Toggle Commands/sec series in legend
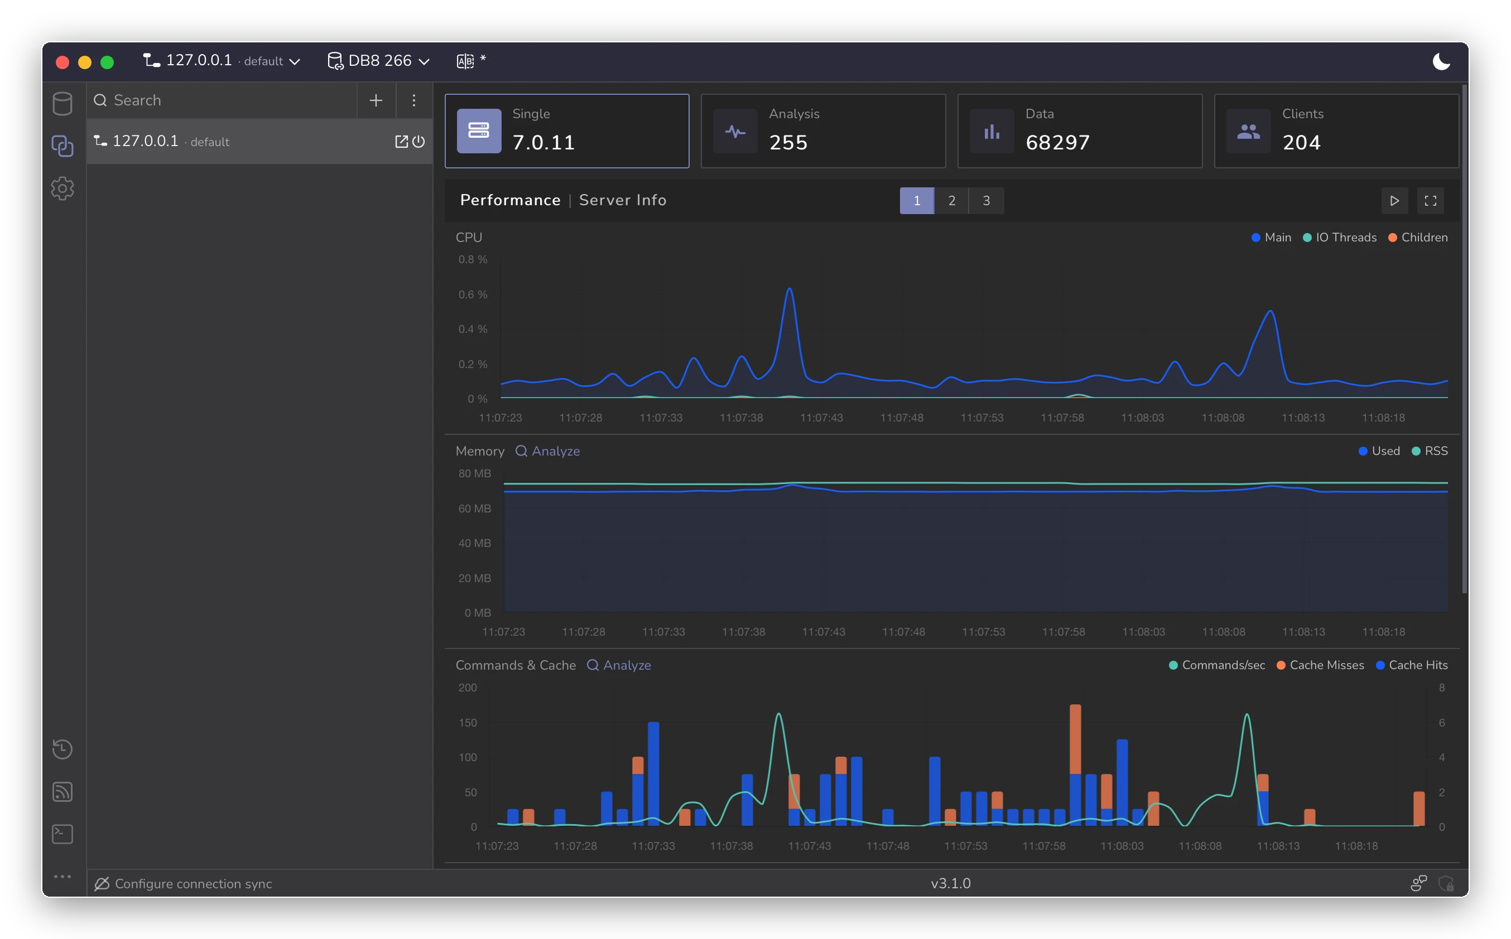Screen dimensions: 1511x939 [x=1217, y=665]
